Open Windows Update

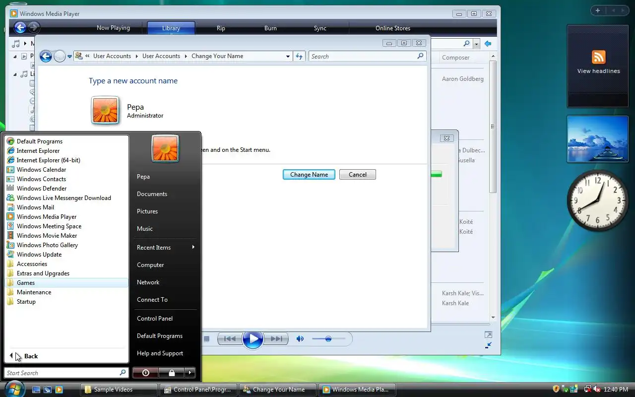(66, 255)
